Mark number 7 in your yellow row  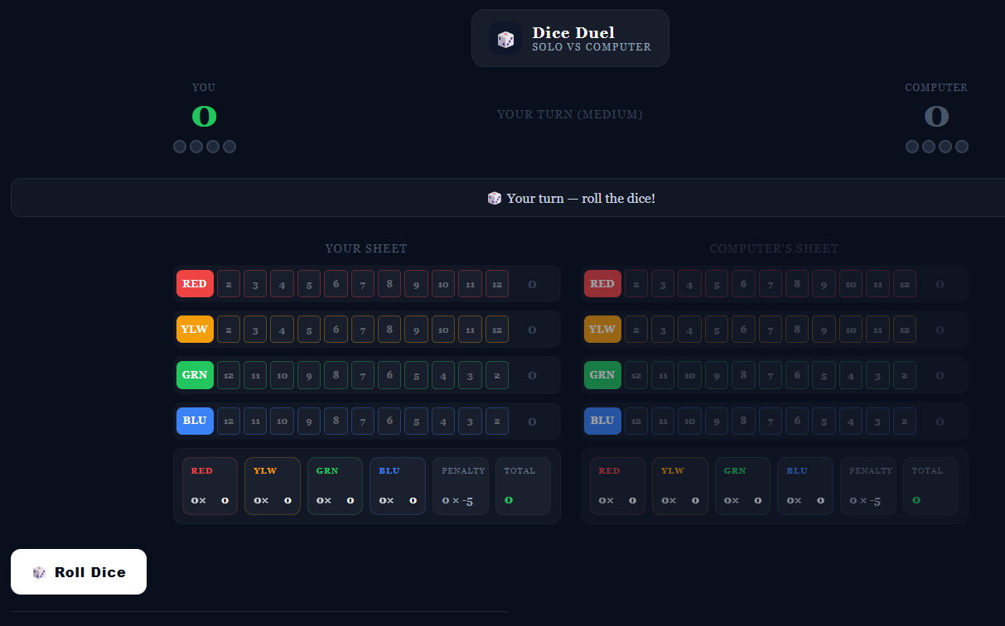[363, 330]
